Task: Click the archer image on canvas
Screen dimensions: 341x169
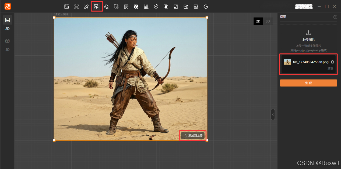Action: pos(131,79)
